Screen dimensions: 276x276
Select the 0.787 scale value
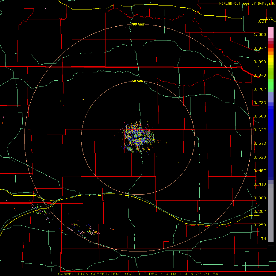pos(260,89)
